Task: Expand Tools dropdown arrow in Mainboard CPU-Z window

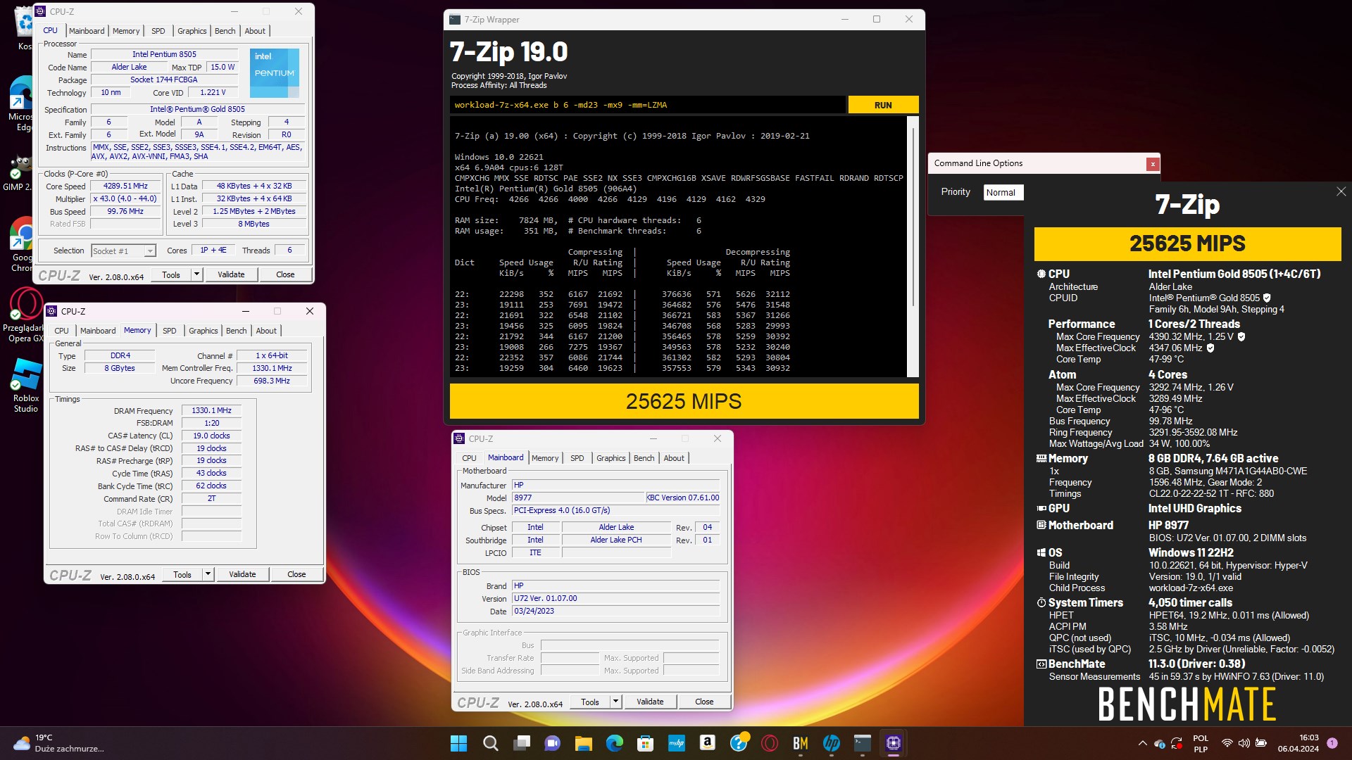Action: pyautogui.click(x=616, y=702)
